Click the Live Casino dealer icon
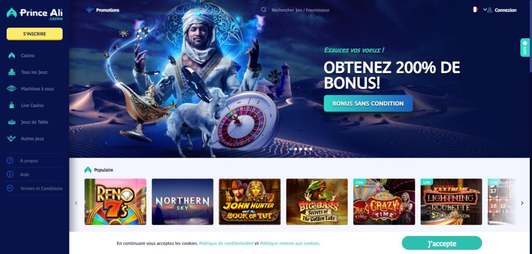 click(12, 105)
